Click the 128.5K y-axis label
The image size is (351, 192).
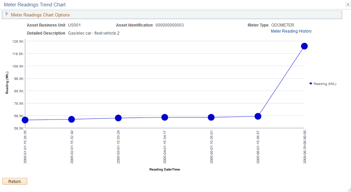coord(18,42)
